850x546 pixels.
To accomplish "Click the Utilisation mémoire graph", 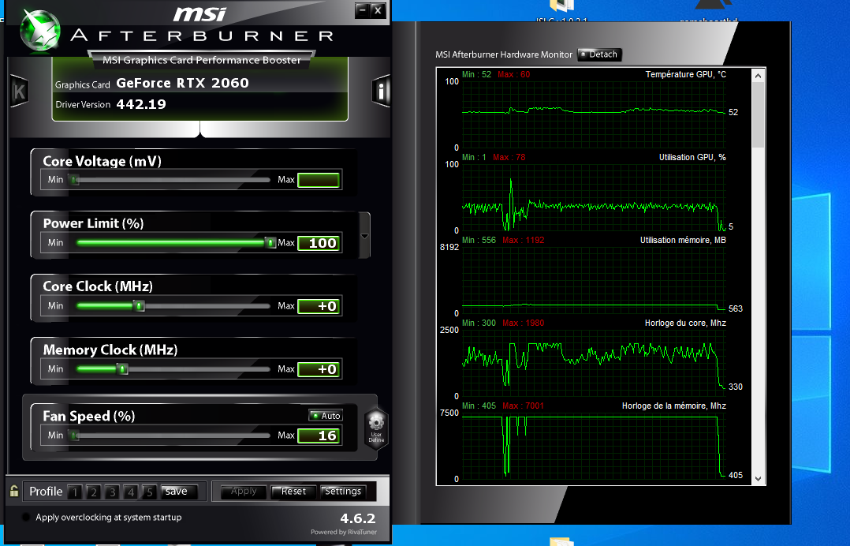I will coord(594,280).
